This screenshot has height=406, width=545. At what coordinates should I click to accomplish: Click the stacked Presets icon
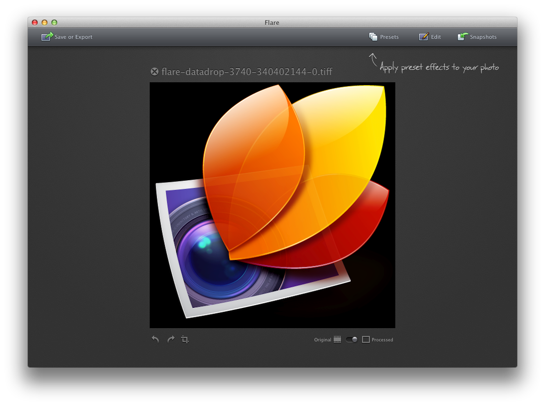click(x=373, y=37)
